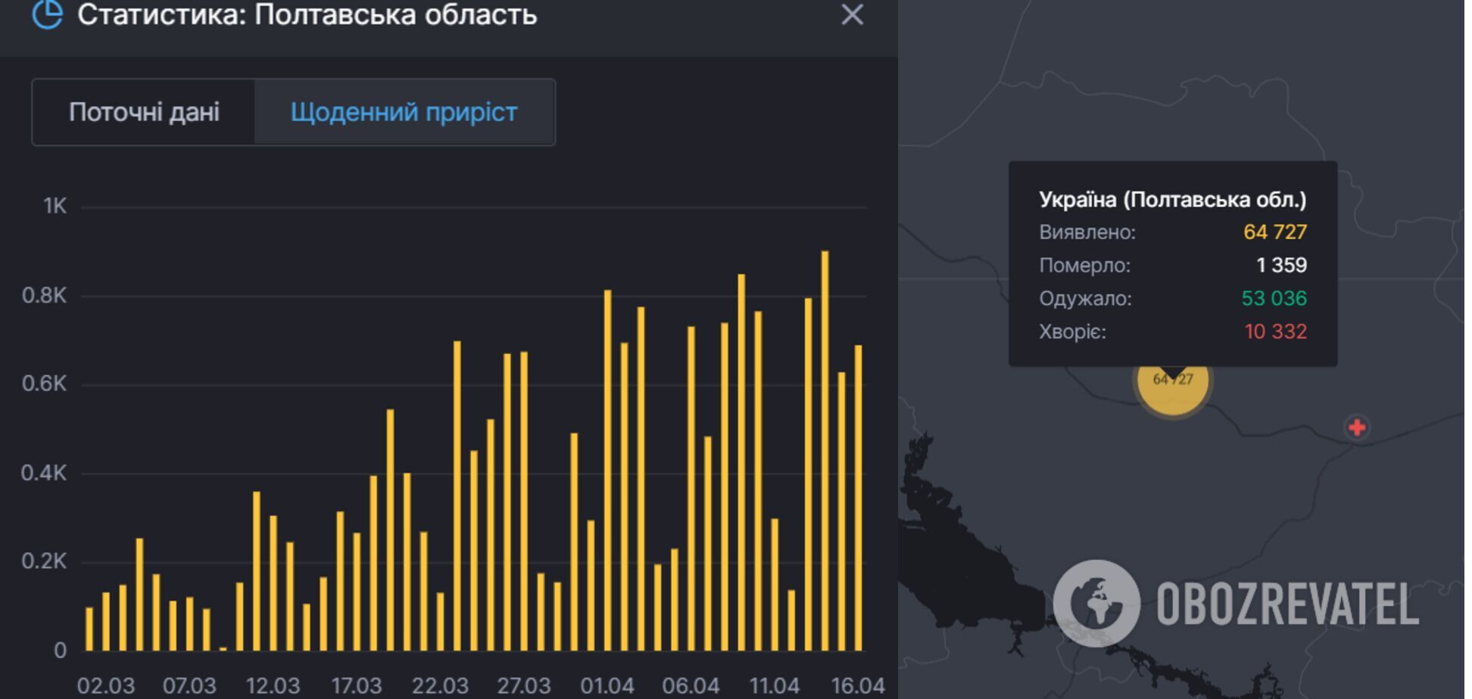Click the Хворіє value 10 332

[1276, 332]
